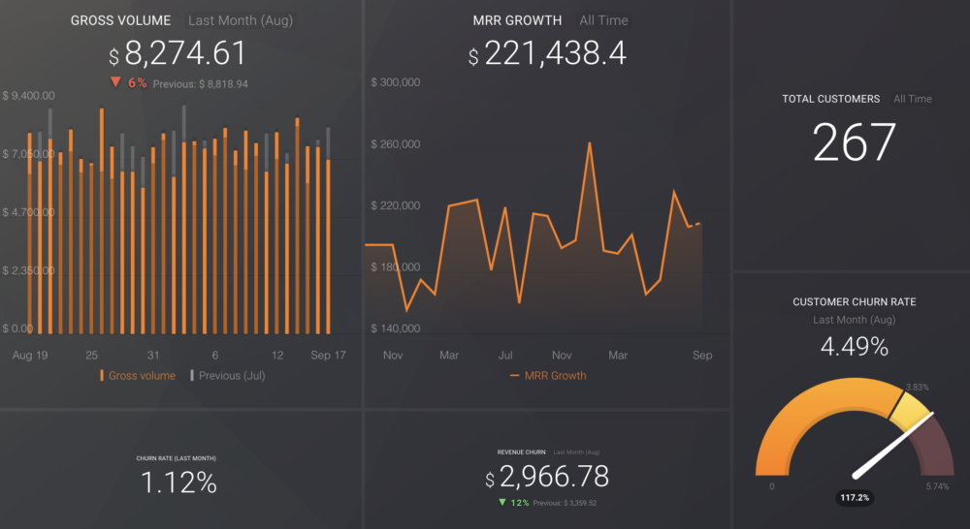Viewport: 970px width, 529px height.
Task: Click the 'Sep 17' x-axis label
Action: 328,355
